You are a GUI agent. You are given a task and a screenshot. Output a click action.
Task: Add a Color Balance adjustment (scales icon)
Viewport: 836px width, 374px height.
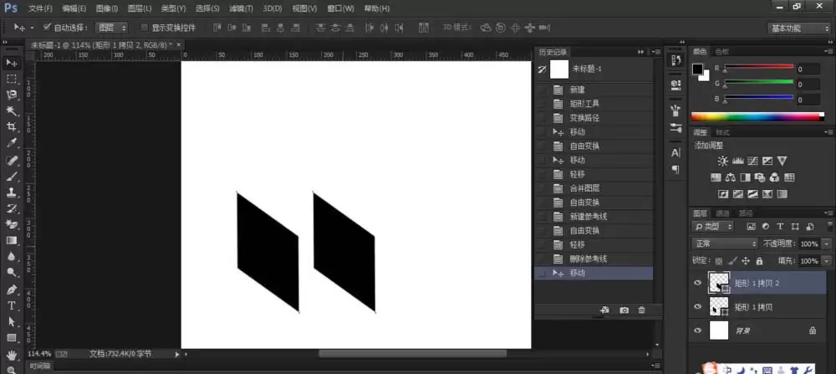coord(731,177)
